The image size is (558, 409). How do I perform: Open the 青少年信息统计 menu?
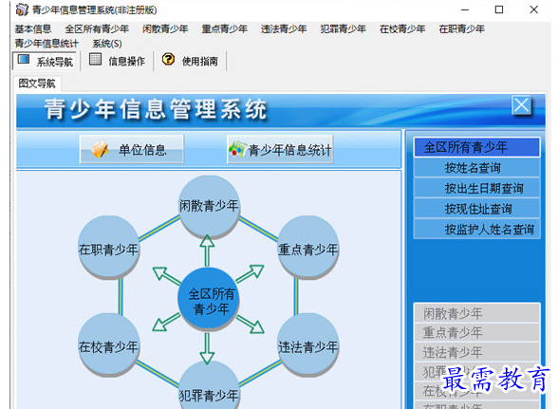point(46,44)
